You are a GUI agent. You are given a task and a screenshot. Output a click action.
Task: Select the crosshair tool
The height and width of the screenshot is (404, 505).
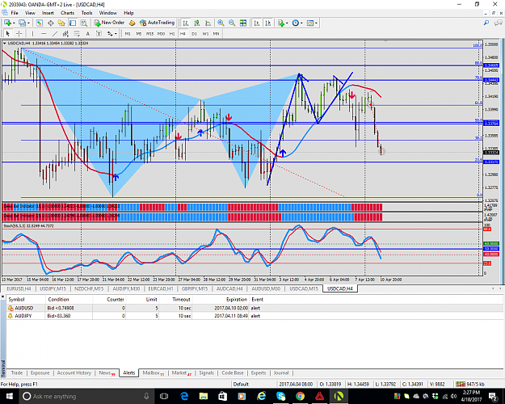tap(19, 33)
